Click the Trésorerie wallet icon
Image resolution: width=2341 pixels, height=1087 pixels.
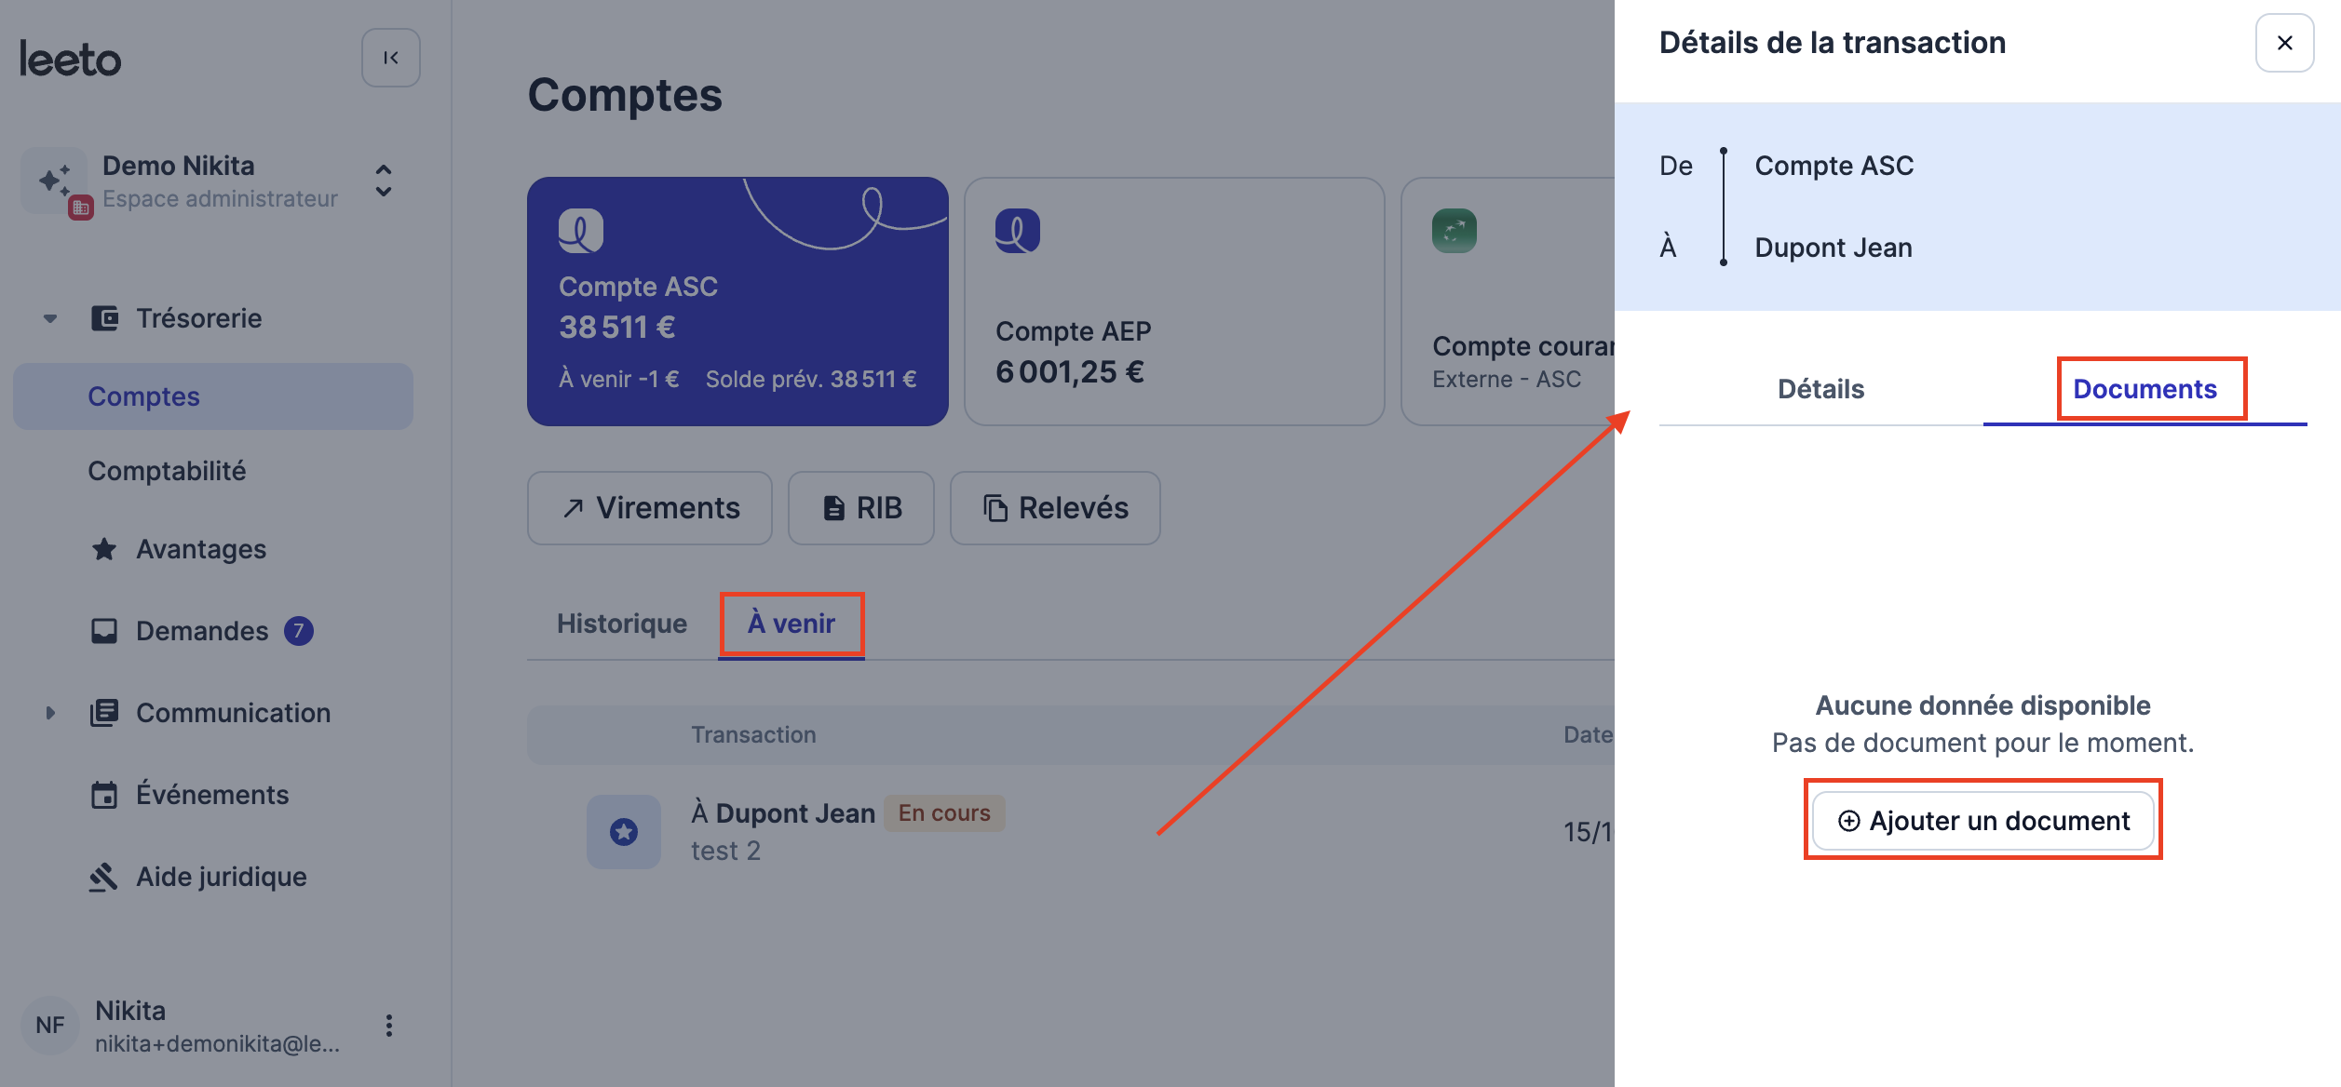[x=104, y=318]
